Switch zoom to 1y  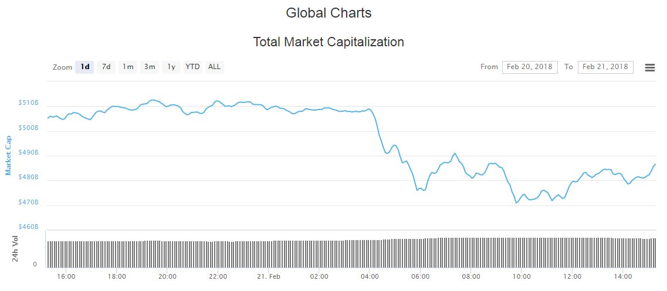tap(171, 67)
